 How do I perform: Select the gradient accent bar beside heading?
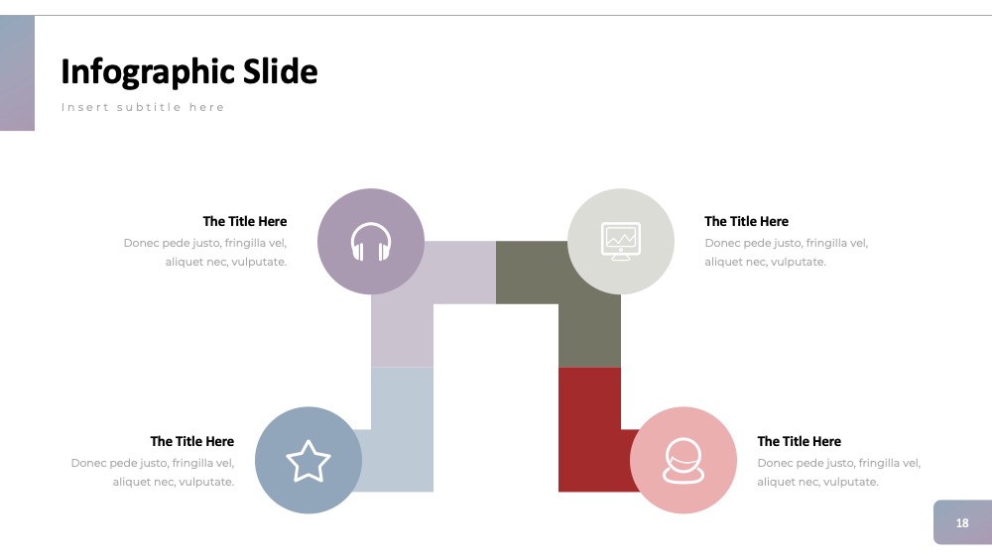17,72
